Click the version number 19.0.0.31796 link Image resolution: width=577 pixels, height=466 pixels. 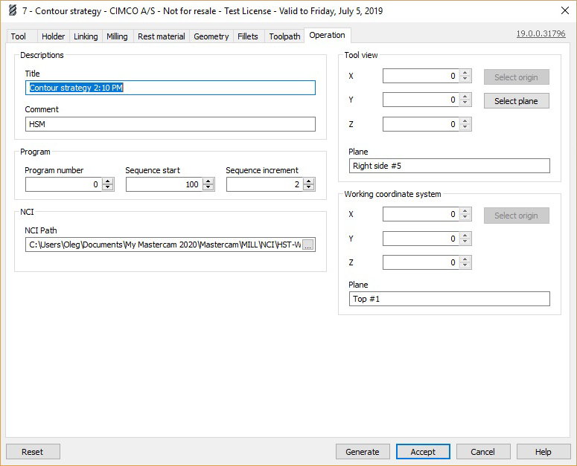(x=541, y=33)
